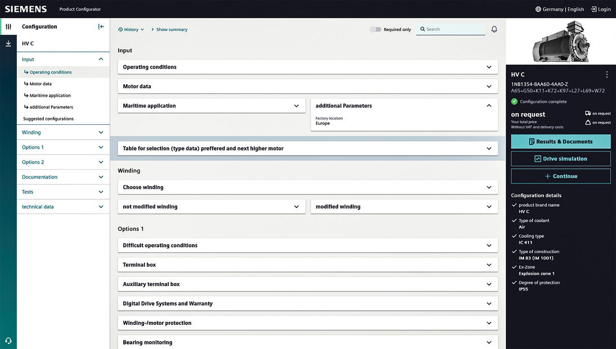The width and height of the screenshot is (616, 349).
Task: Click the Show summary link
Action: point(171,29)
